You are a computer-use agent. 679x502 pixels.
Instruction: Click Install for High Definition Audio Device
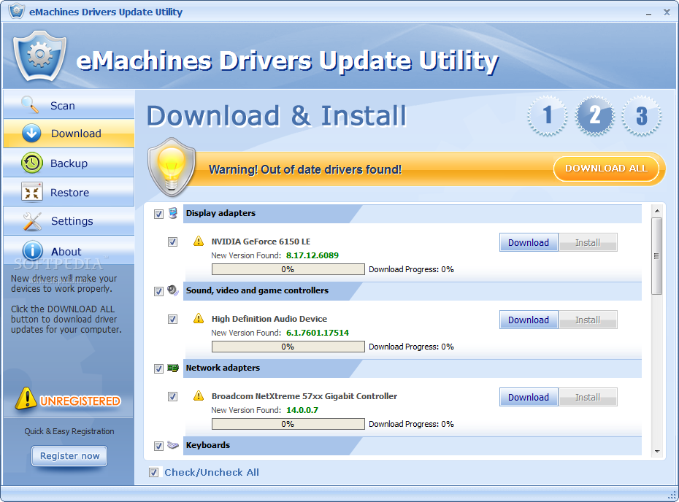click(588, 320)
